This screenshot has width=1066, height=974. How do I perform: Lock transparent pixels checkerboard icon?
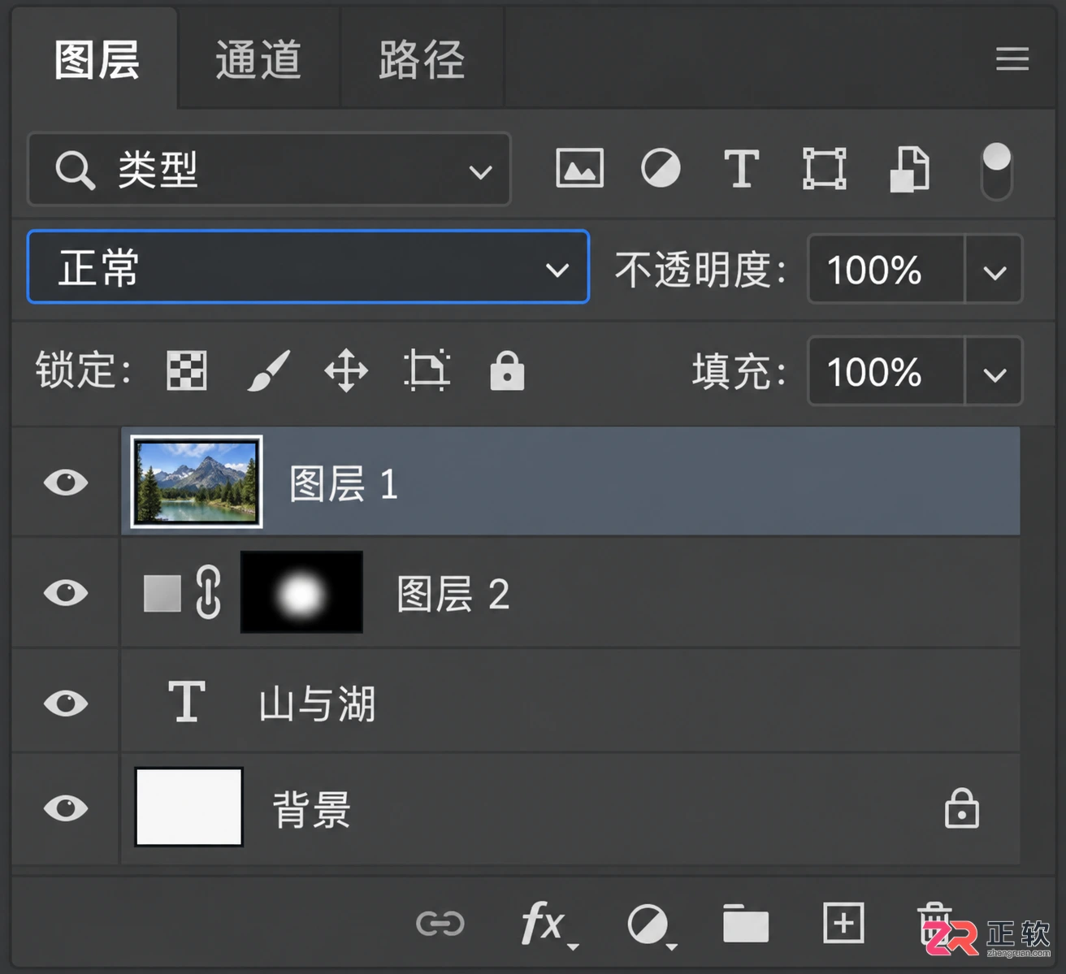pyautogui.click(x=187, y=371)
